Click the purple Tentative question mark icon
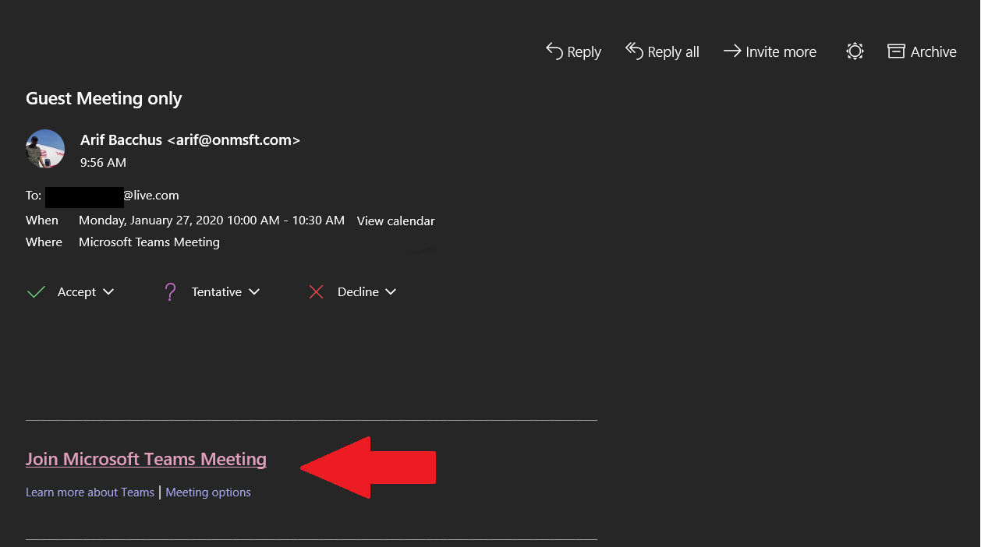The height and width of the screenshot is (547, 981). coord(170,292)
